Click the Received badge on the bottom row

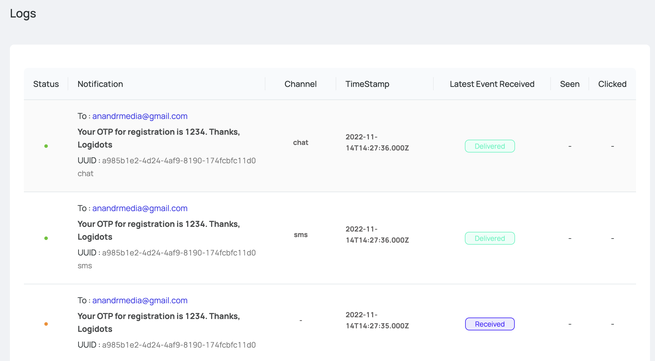tap(490, 324)
